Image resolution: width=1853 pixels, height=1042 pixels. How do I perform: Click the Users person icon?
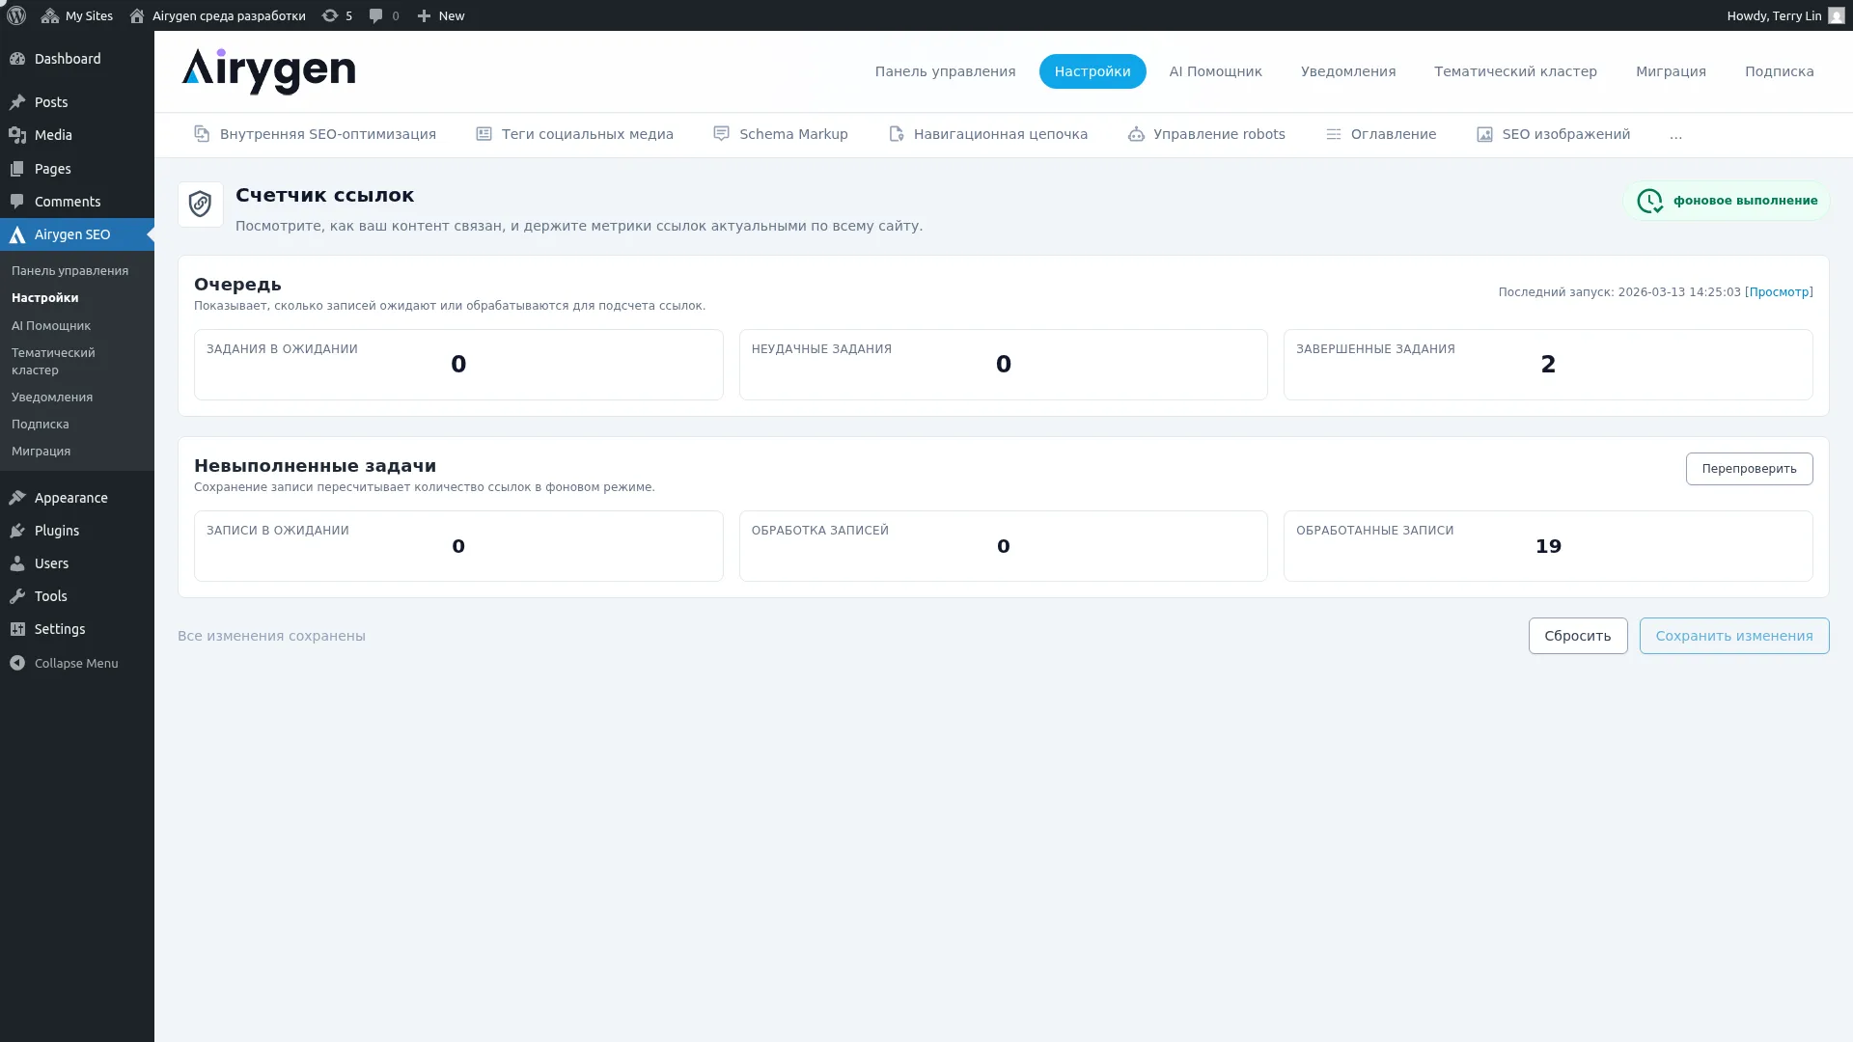click(17, 563)
